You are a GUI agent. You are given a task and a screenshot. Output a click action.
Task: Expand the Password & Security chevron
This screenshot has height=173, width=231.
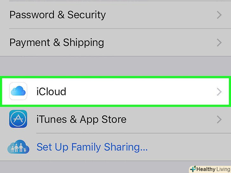219,15
